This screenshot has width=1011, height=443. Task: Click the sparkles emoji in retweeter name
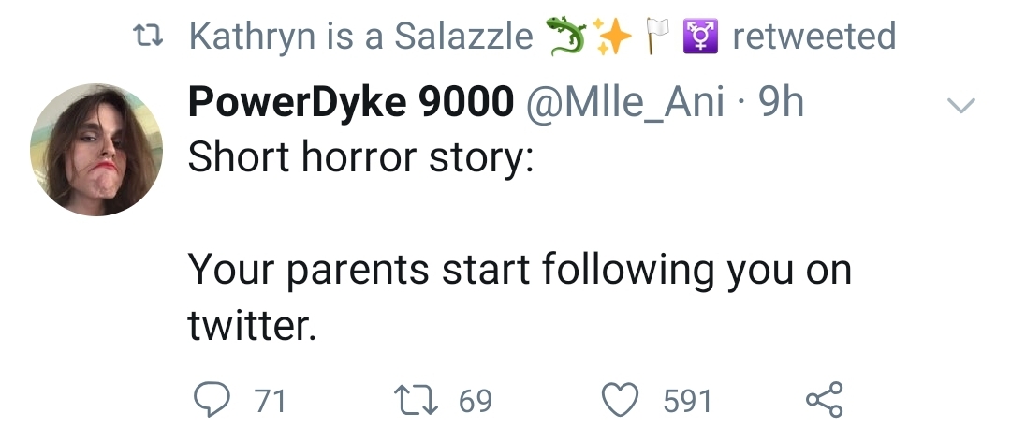(x=612, y=37)
